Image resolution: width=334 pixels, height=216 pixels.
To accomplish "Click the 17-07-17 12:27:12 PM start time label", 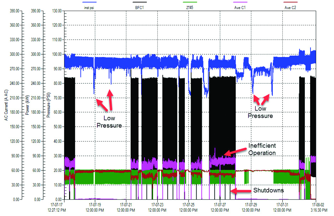I will pyautogui.click(x=57, y=207).
